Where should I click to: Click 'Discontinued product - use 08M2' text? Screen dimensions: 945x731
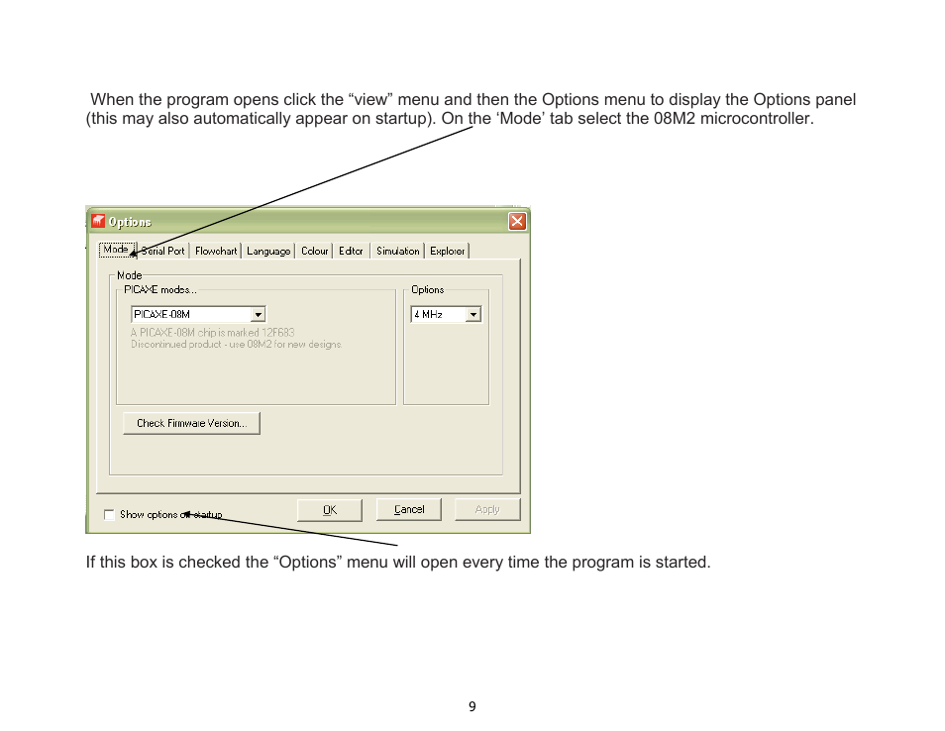pyautogui.click(x=236, y=345)
